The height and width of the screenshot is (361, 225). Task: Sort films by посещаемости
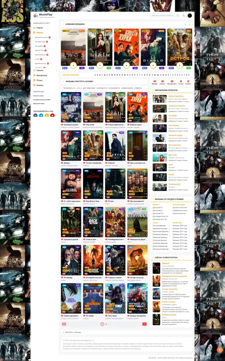[114, 88]
